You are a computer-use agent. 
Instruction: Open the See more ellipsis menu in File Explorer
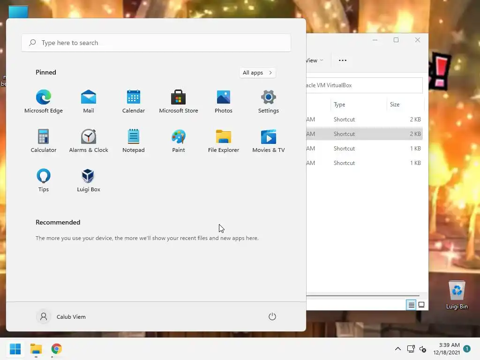(x=343, y=60)
